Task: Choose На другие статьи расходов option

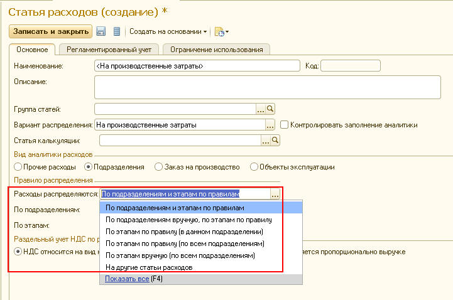Action: (201, 267)
